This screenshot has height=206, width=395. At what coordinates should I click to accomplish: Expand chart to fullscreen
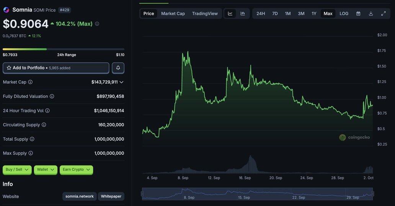384,13
